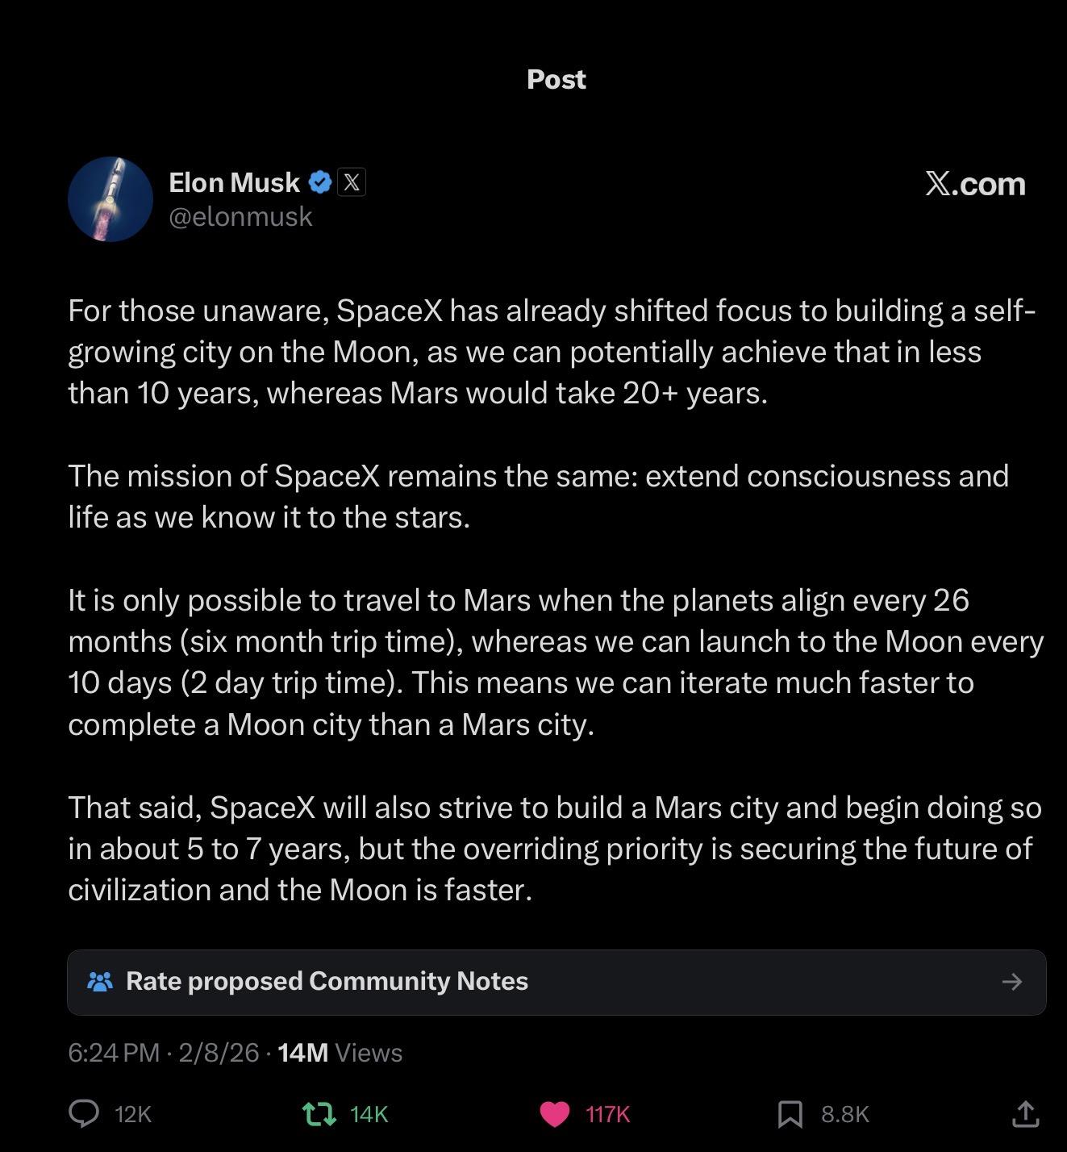
Task: Click the repost arrows icon
Action: point(319,1114)
